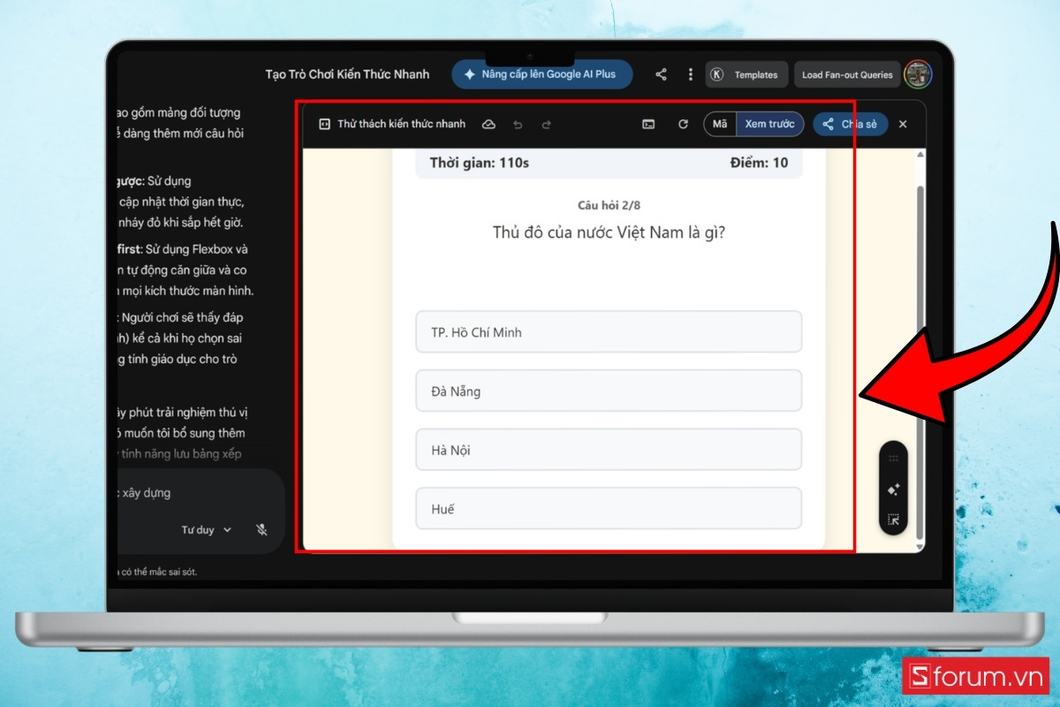Select the answer Hà Nội
1060x707 pixels.
click(x=609, y=450)
